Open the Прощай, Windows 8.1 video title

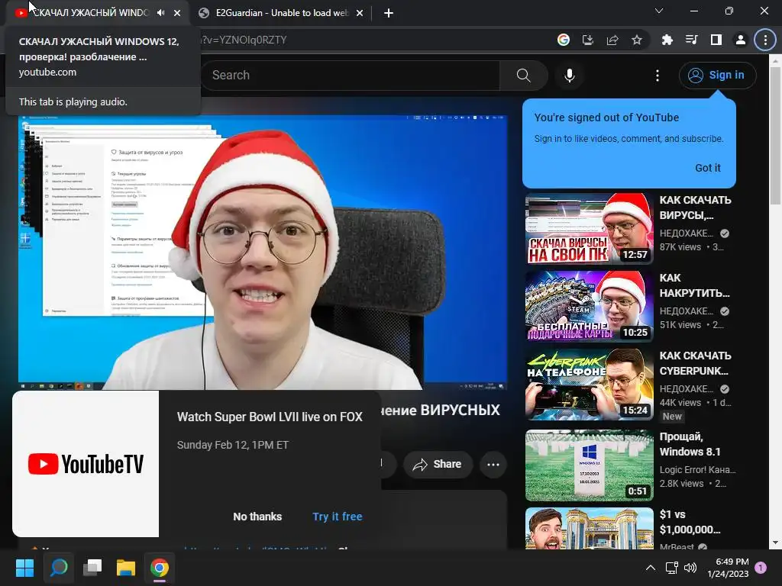pos(690,444)
